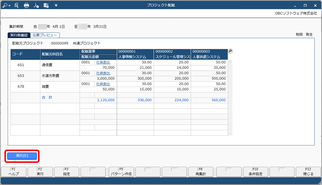The width and height of the screenshot is (322, 185).
Task: Open 社員数比 link in 雑費 row
Action: (x=103, y=84)
